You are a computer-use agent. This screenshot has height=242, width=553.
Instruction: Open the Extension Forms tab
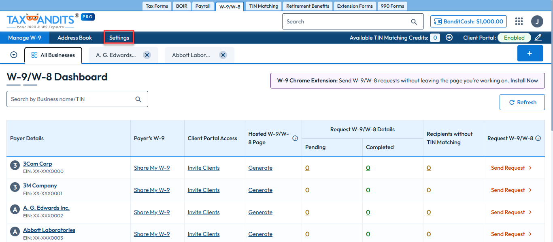pos(355,6)
